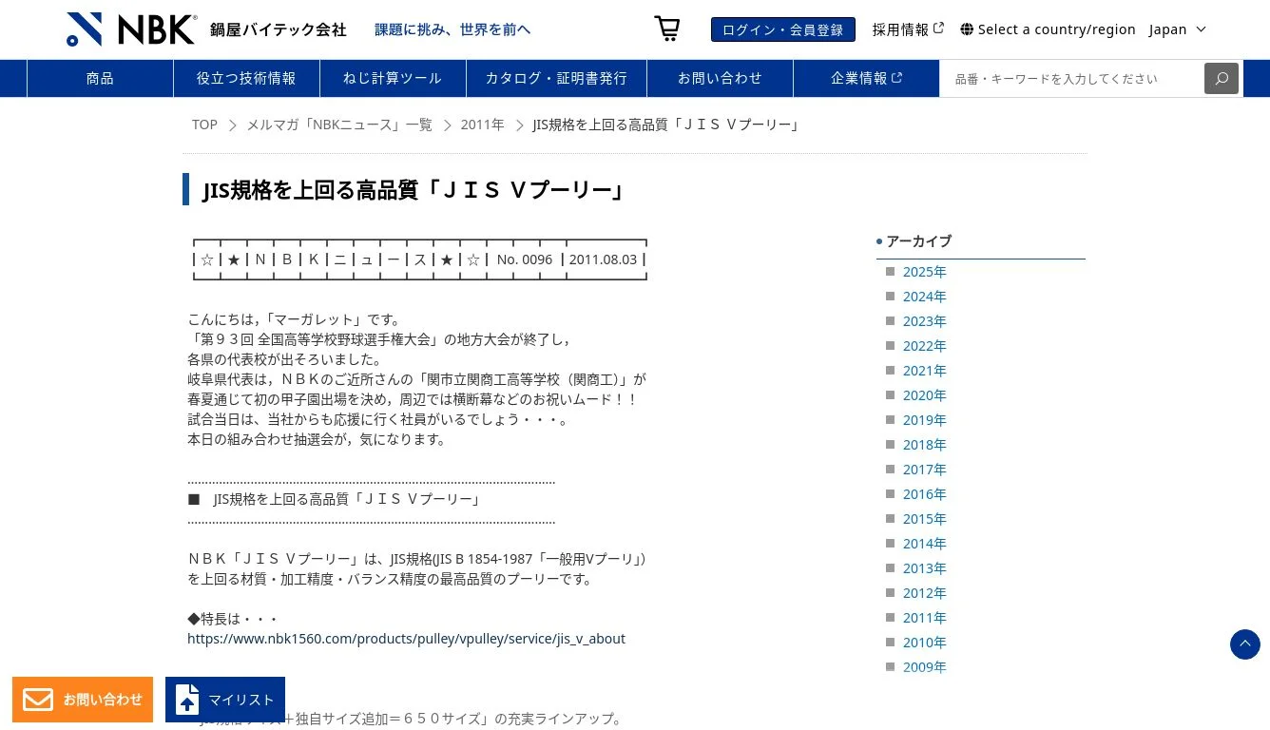Click the マイリスト floating button
The width and height of the screenshot is (1270, 730).
point(225,700)
